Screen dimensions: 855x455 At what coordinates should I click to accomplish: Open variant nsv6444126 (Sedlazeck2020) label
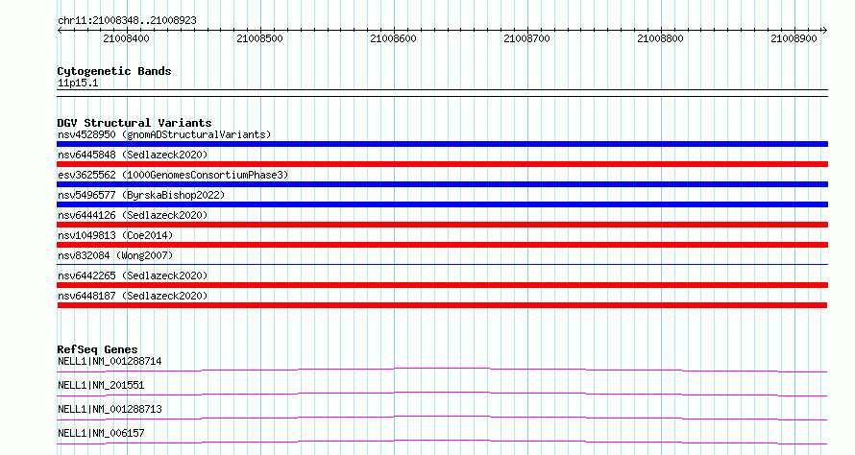click(x=133, y=215)
